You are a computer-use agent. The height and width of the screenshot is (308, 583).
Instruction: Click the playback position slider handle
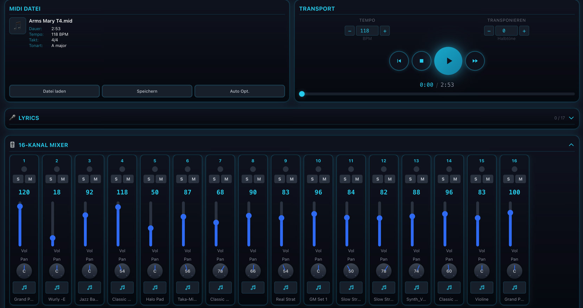click(302, 94)
